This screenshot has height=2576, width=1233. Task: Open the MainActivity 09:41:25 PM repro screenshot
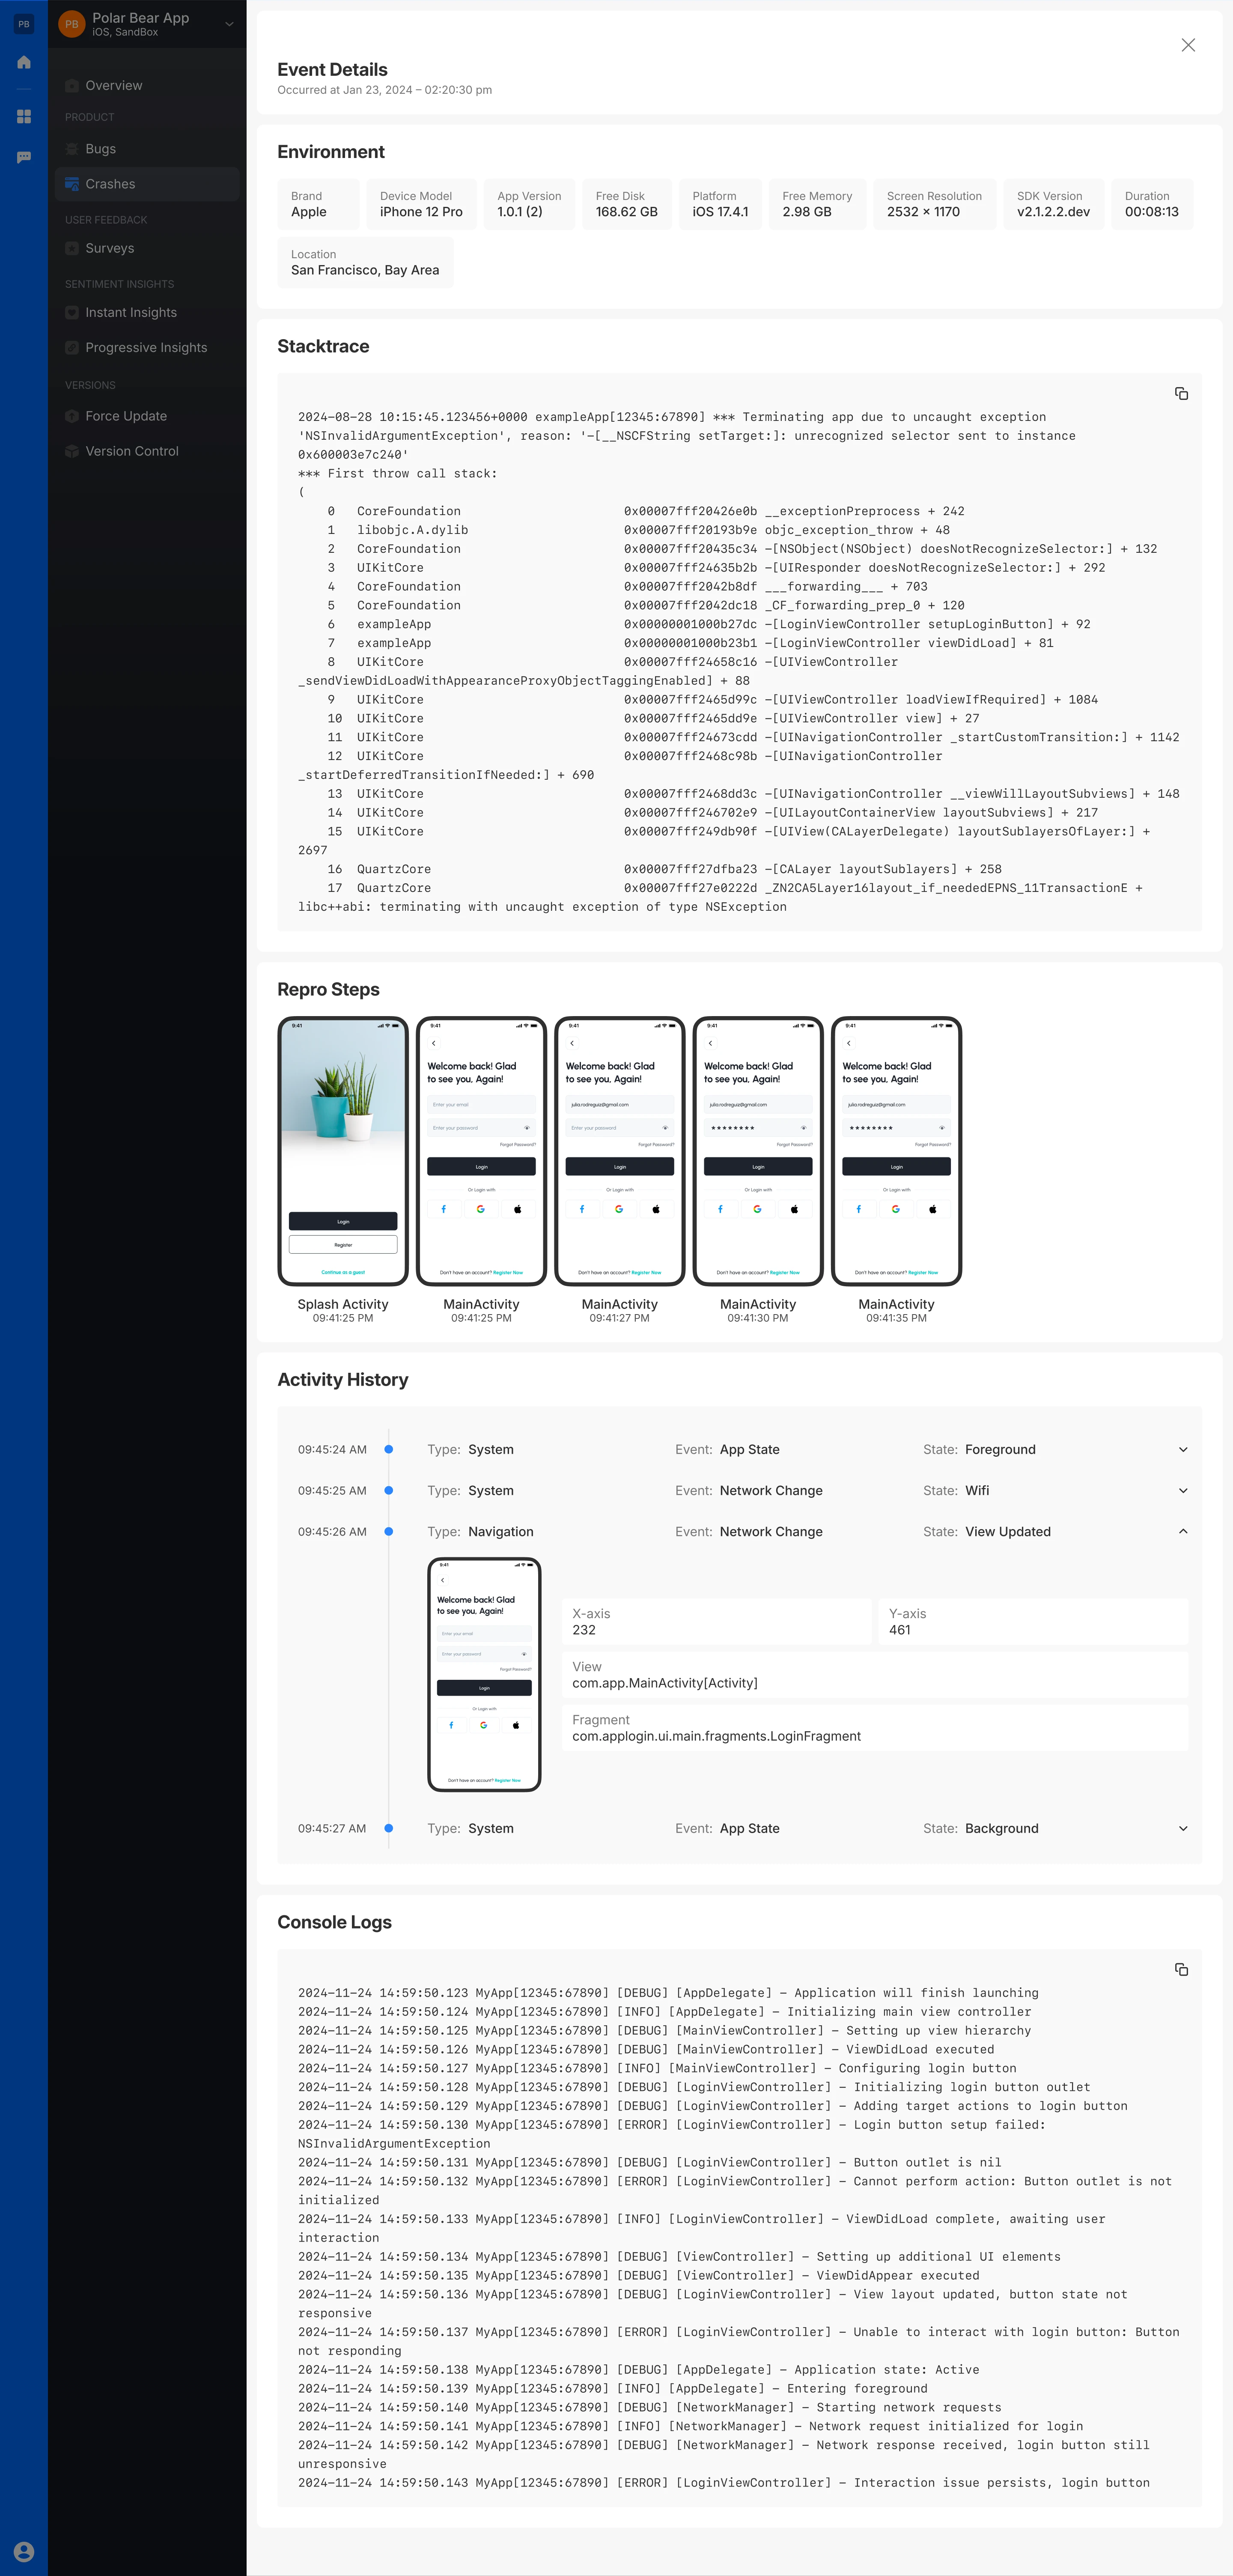pos(481,1151)
